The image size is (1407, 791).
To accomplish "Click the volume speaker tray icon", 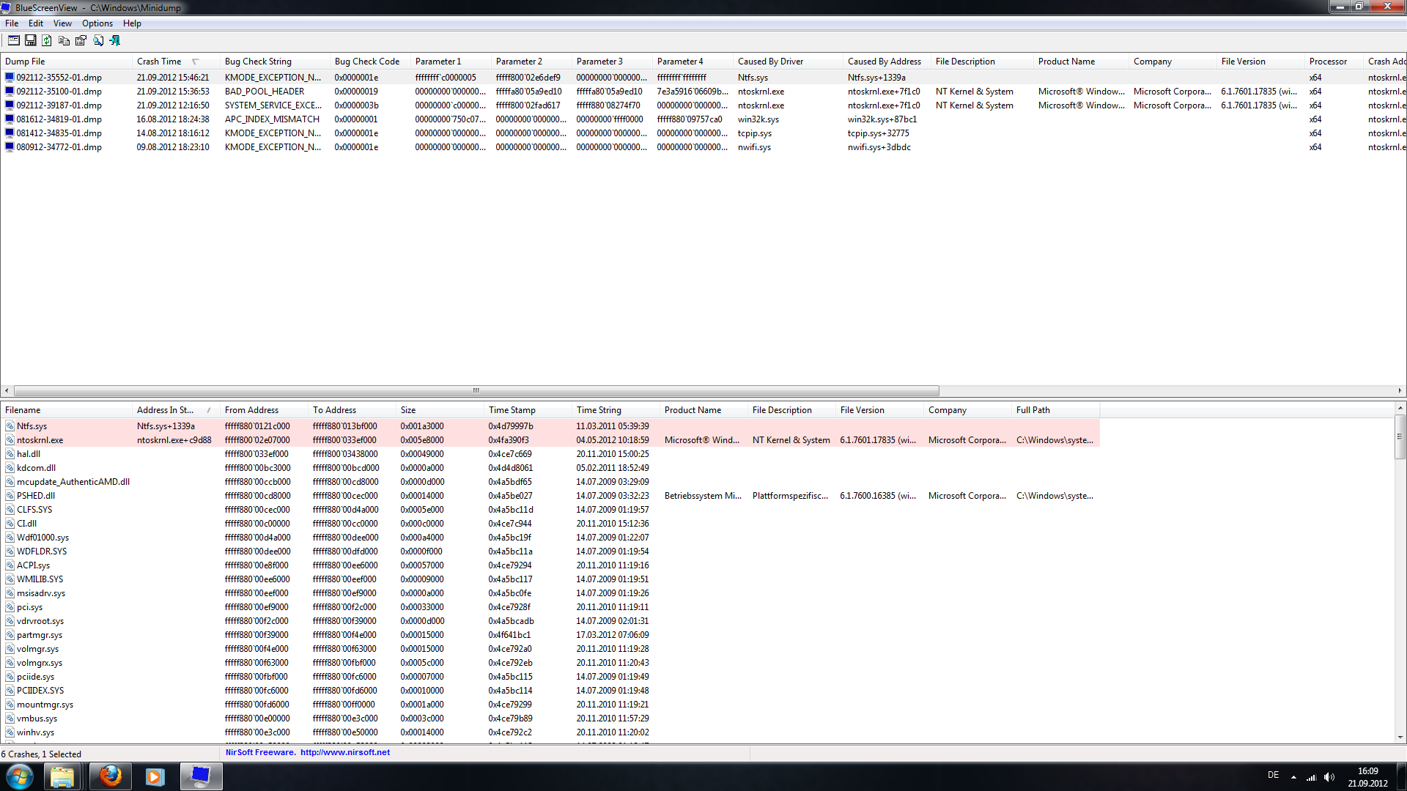I will (x=1329, y=777).
